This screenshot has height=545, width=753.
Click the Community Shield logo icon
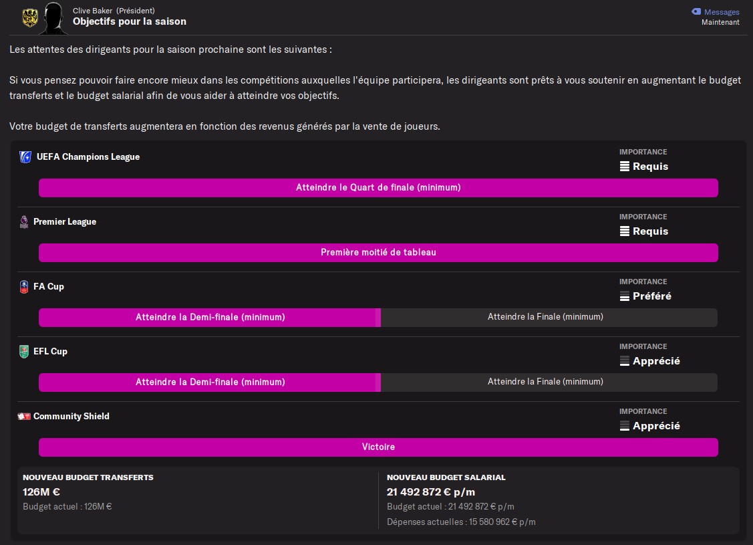coord(24,416)
